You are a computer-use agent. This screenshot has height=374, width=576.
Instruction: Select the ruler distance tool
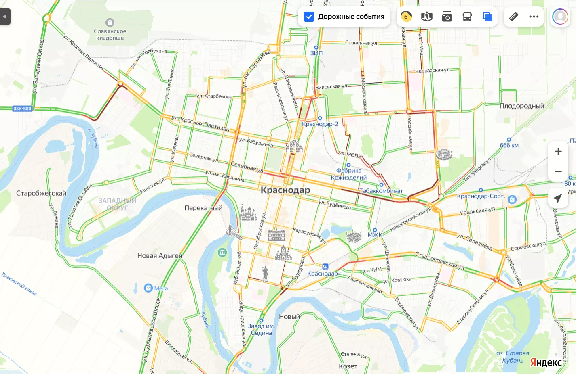click(514, 17)
